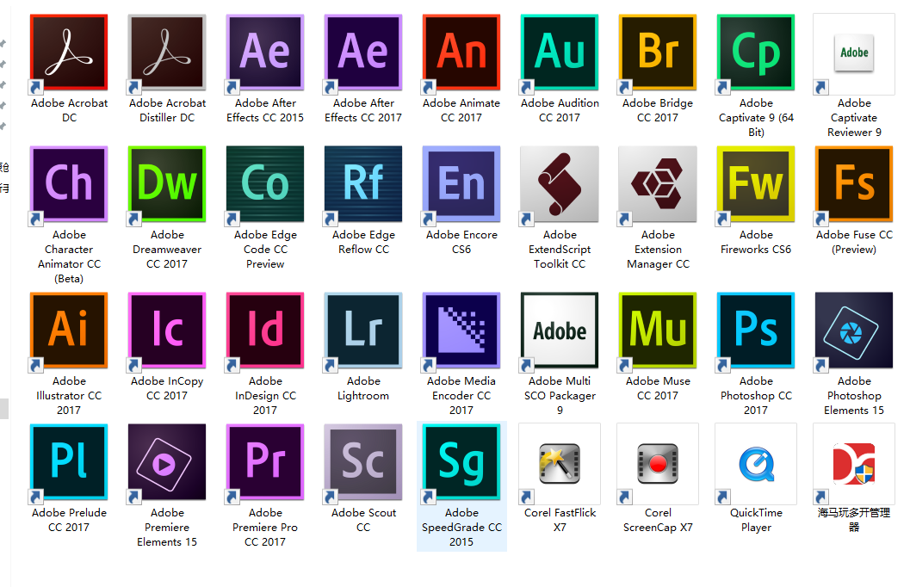This screenshot has width=910, height=587.
Task: Select the Adobe Lightroom icon
Action: point(363,331)
